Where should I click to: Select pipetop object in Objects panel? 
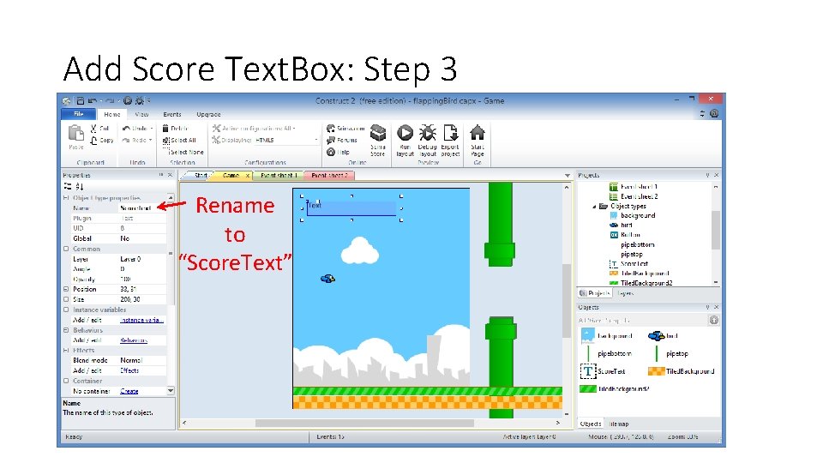[x=672, y=354]
